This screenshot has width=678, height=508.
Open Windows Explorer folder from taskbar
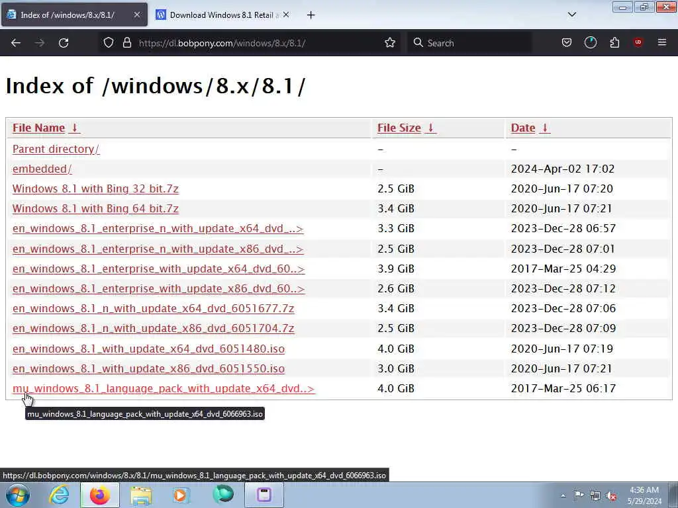click(x=140, y=495)
